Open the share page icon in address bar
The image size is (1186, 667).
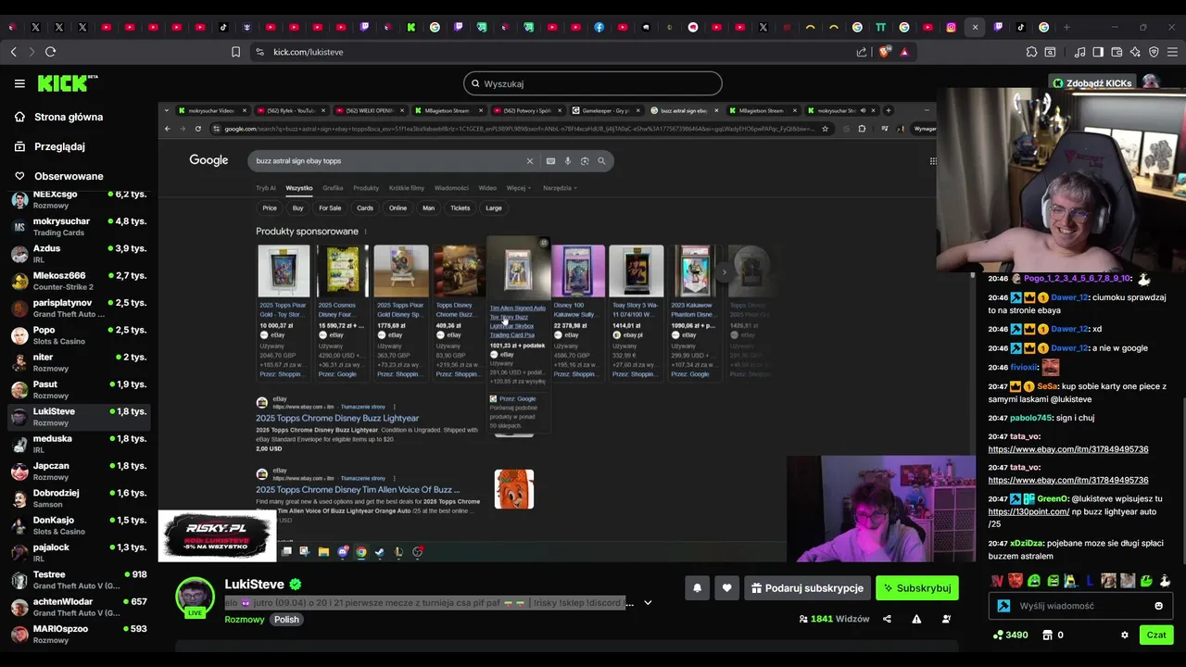862,52
